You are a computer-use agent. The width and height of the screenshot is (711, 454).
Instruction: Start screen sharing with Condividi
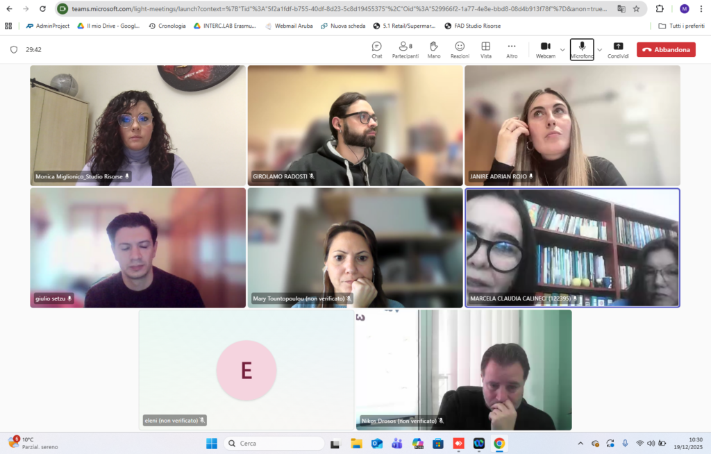[x=618, y=50]
